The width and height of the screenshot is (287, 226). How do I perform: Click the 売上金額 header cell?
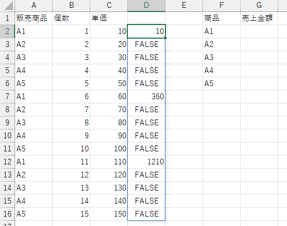coord(259,18)
